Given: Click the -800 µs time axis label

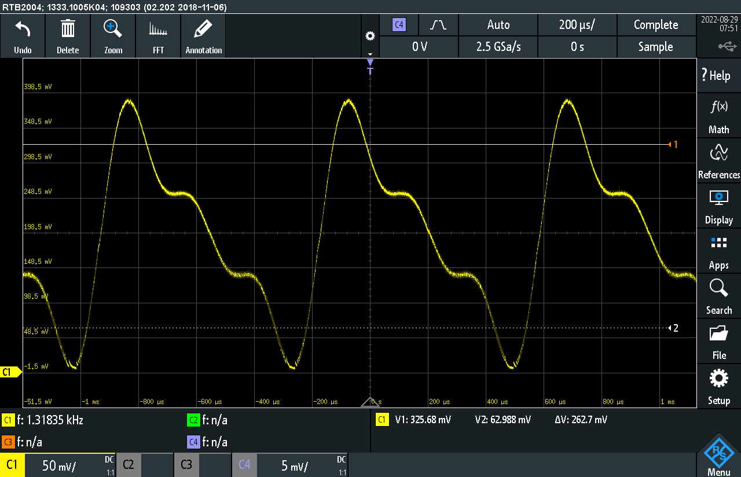Looking at the screenshot, I should pyautogui.click(x=152, y=402).
